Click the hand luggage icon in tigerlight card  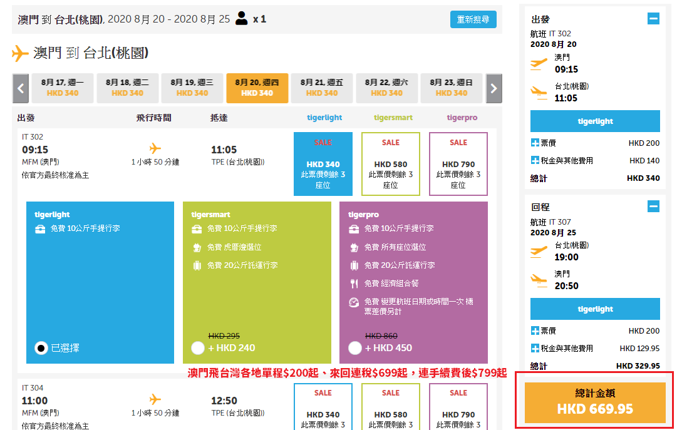coord(40,229)
